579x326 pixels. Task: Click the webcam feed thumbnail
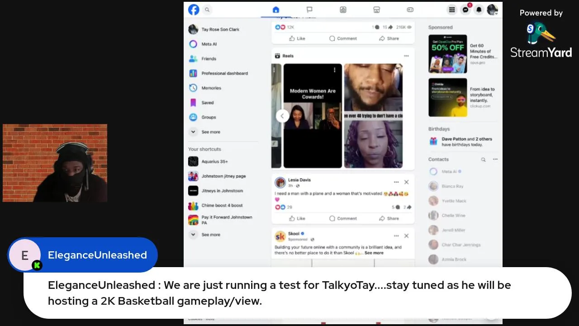click(x=55, y=163)
